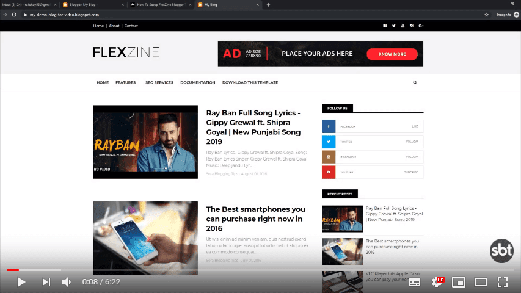Open SEO SERVICES menu item
The width and height of the screenshot is (521, 293).
(159, 82)
